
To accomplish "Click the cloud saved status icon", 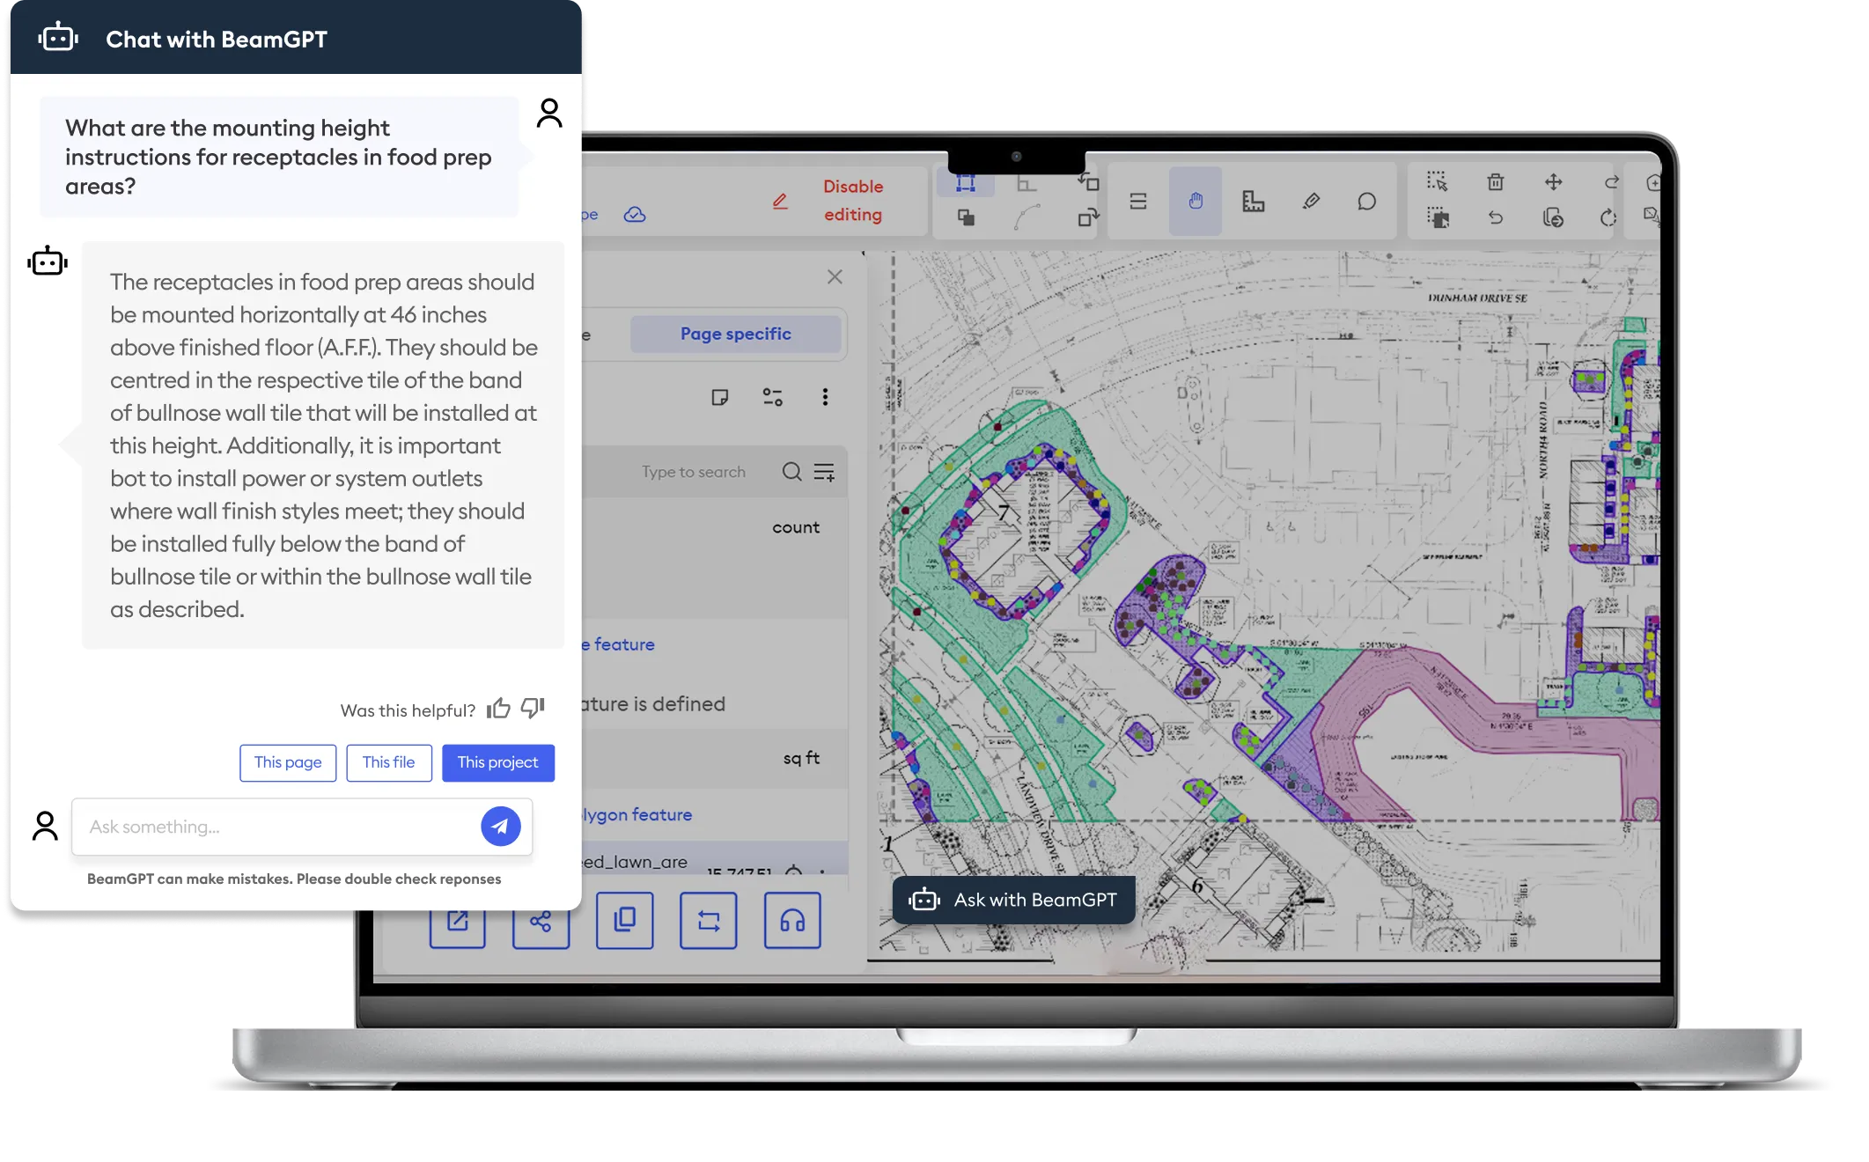I will click(635, 214).
